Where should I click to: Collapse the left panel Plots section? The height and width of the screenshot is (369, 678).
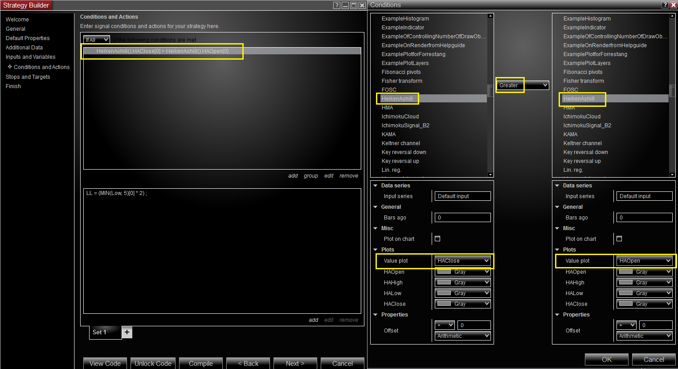tap(376, 250)
